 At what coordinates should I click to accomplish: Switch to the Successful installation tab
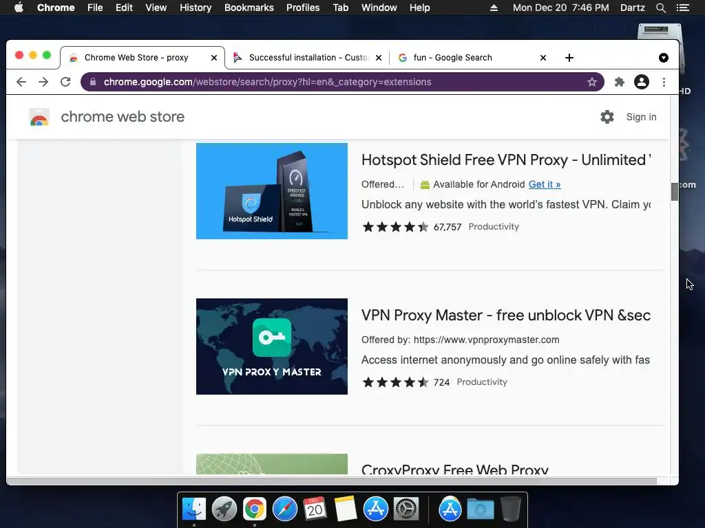pos(307,58)
